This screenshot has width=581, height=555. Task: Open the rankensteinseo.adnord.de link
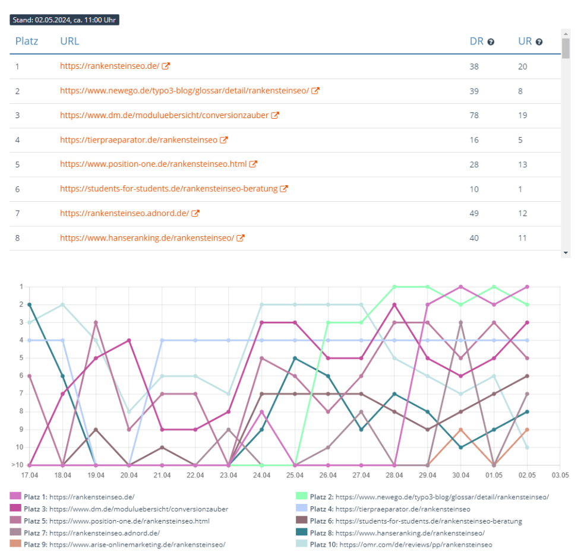point(124,213)
